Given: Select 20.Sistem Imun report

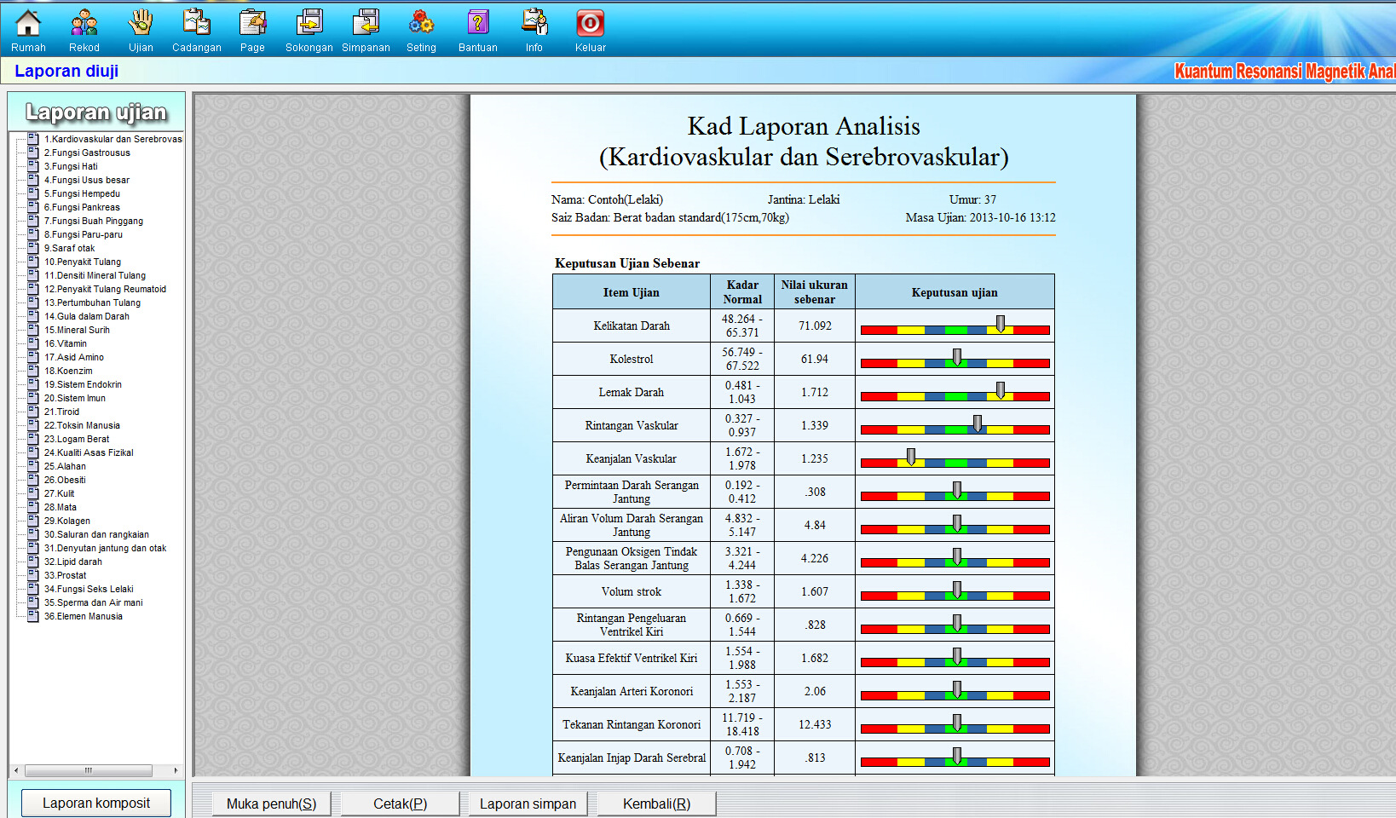Looking at the screenshot, I should 75,398.
